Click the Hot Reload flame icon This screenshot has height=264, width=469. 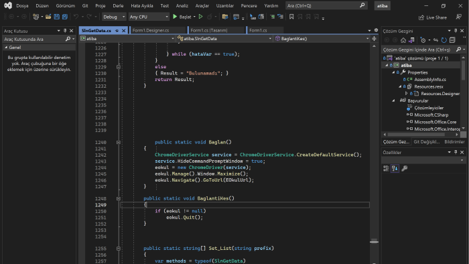click(x=209, y=17)
